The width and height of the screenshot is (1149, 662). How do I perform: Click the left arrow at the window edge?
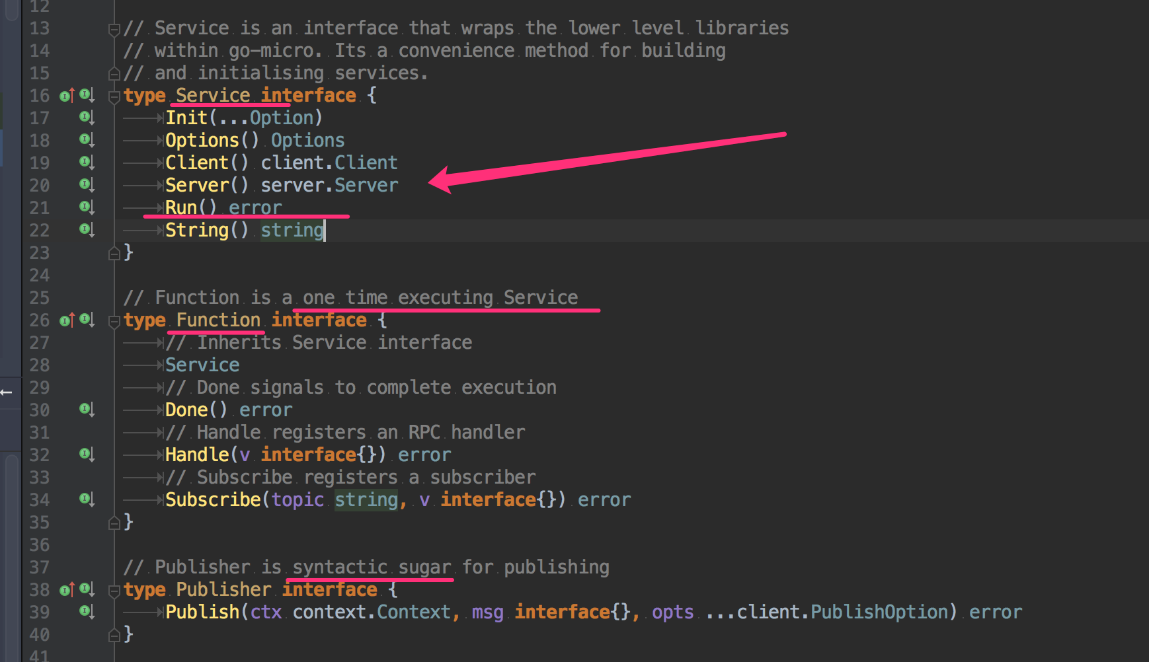click(x=7, y=392)
